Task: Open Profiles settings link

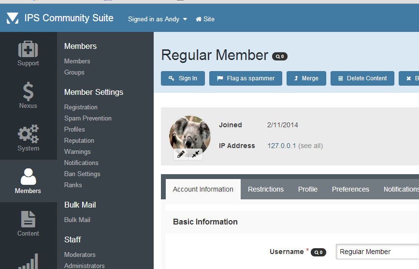Action: point(74,129)
